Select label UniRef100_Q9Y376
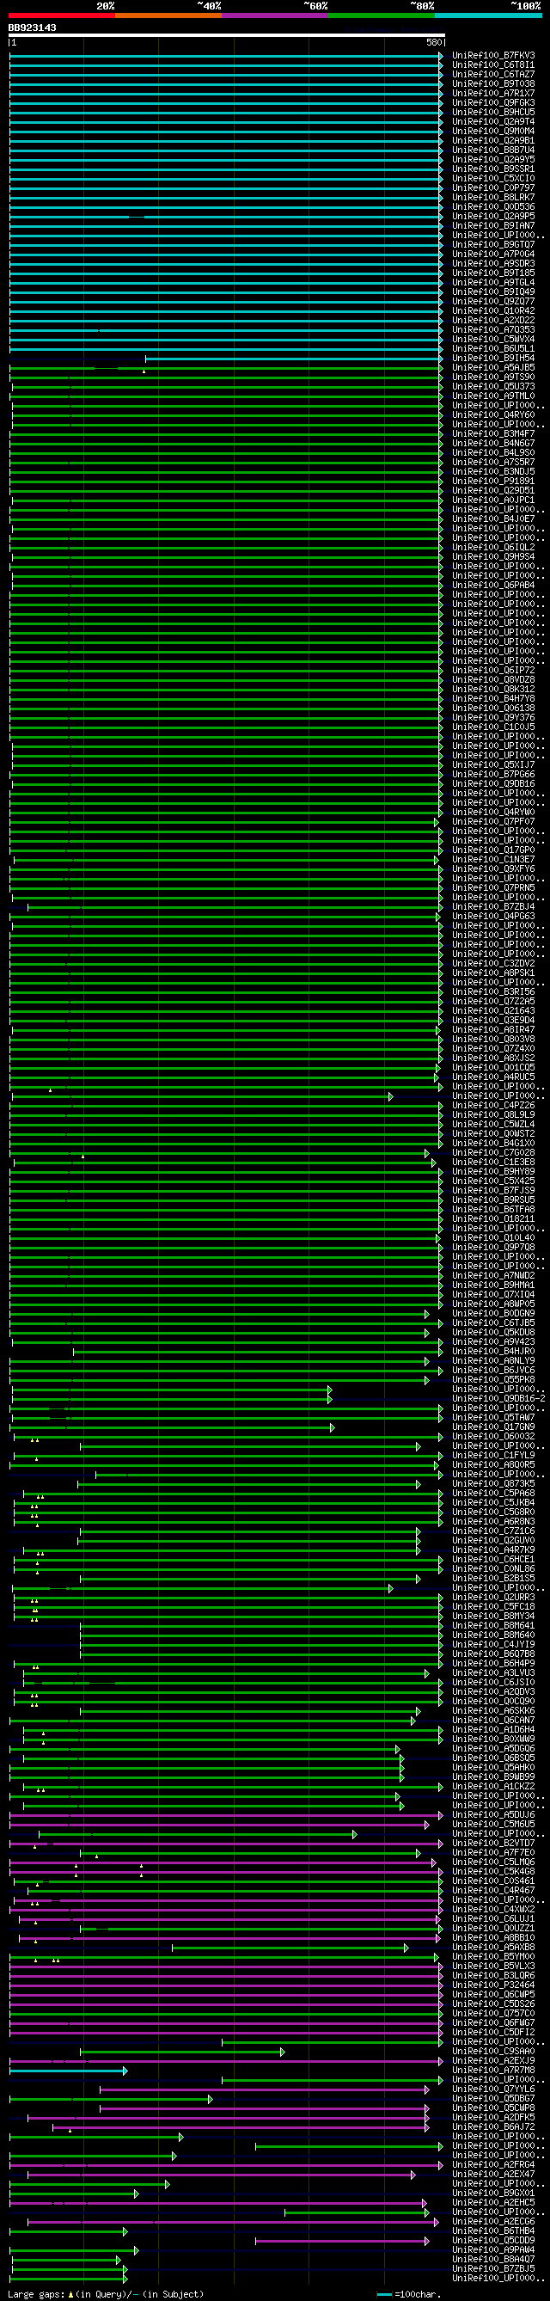Screen dimensions: 550x2301 494,718
